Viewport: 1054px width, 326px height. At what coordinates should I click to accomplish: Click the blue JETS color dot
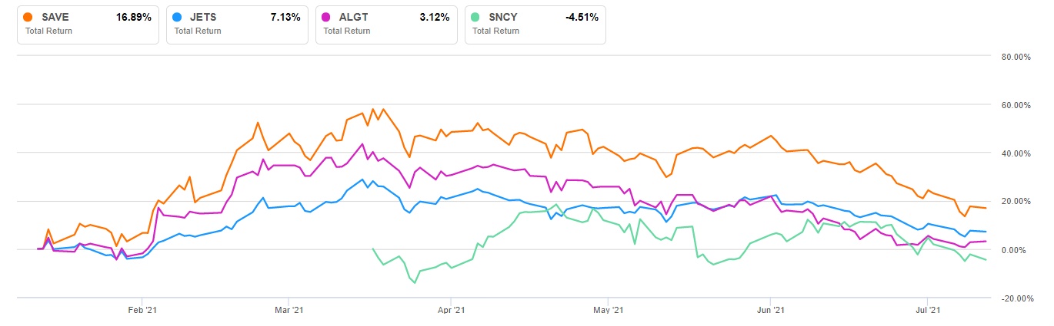(178, 16)
